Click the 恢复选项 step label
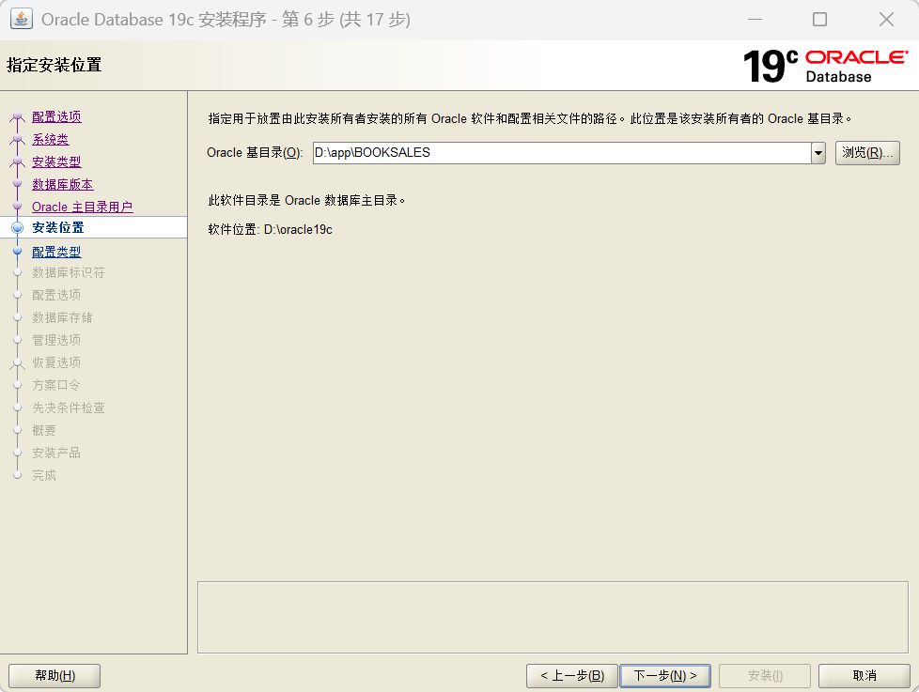 [x=56, y=362]
